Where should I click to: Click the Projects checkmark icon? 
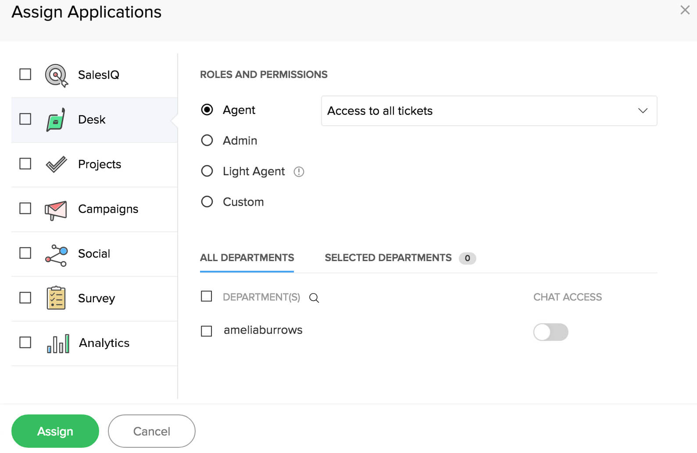(x=56, y=164)
